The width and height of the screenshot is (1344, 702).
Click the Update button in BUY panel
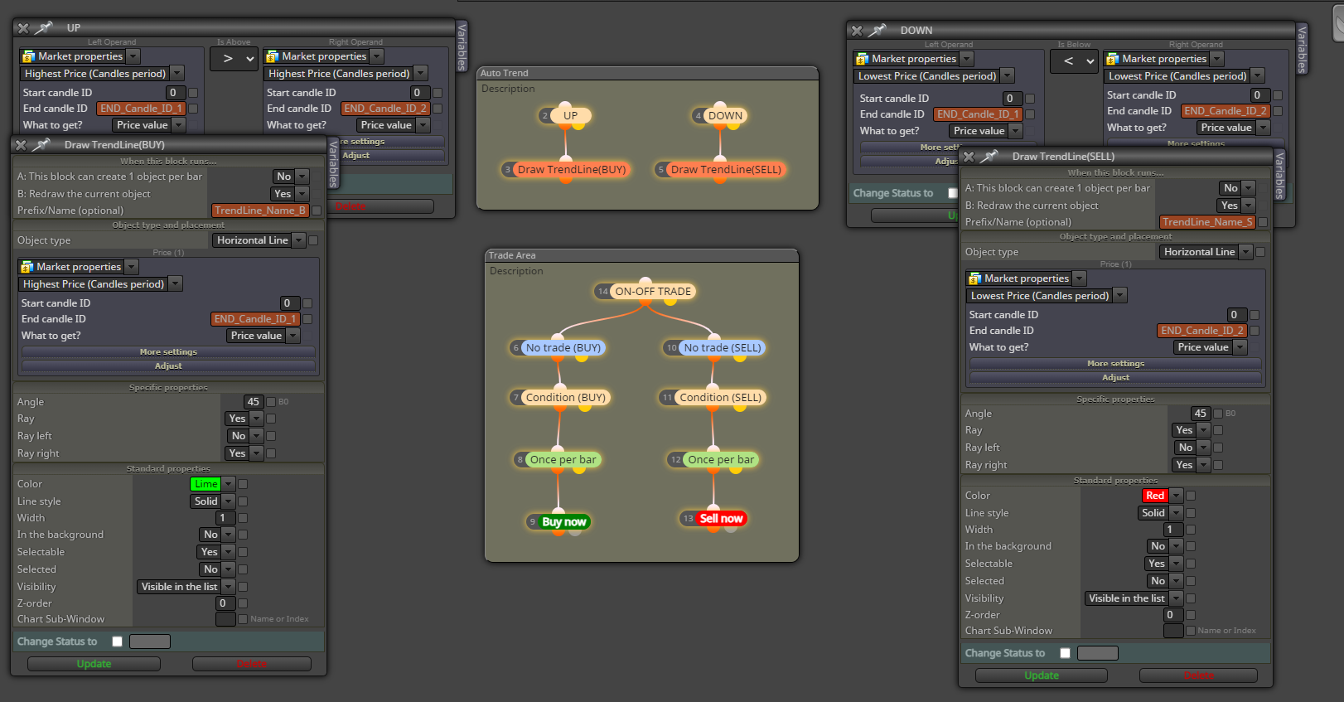point(94,664)
